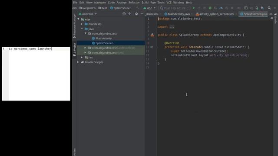Viewport: 278px width, 156px height.
Task: Open the Project panel settings gear
Action: pos(136,14)
